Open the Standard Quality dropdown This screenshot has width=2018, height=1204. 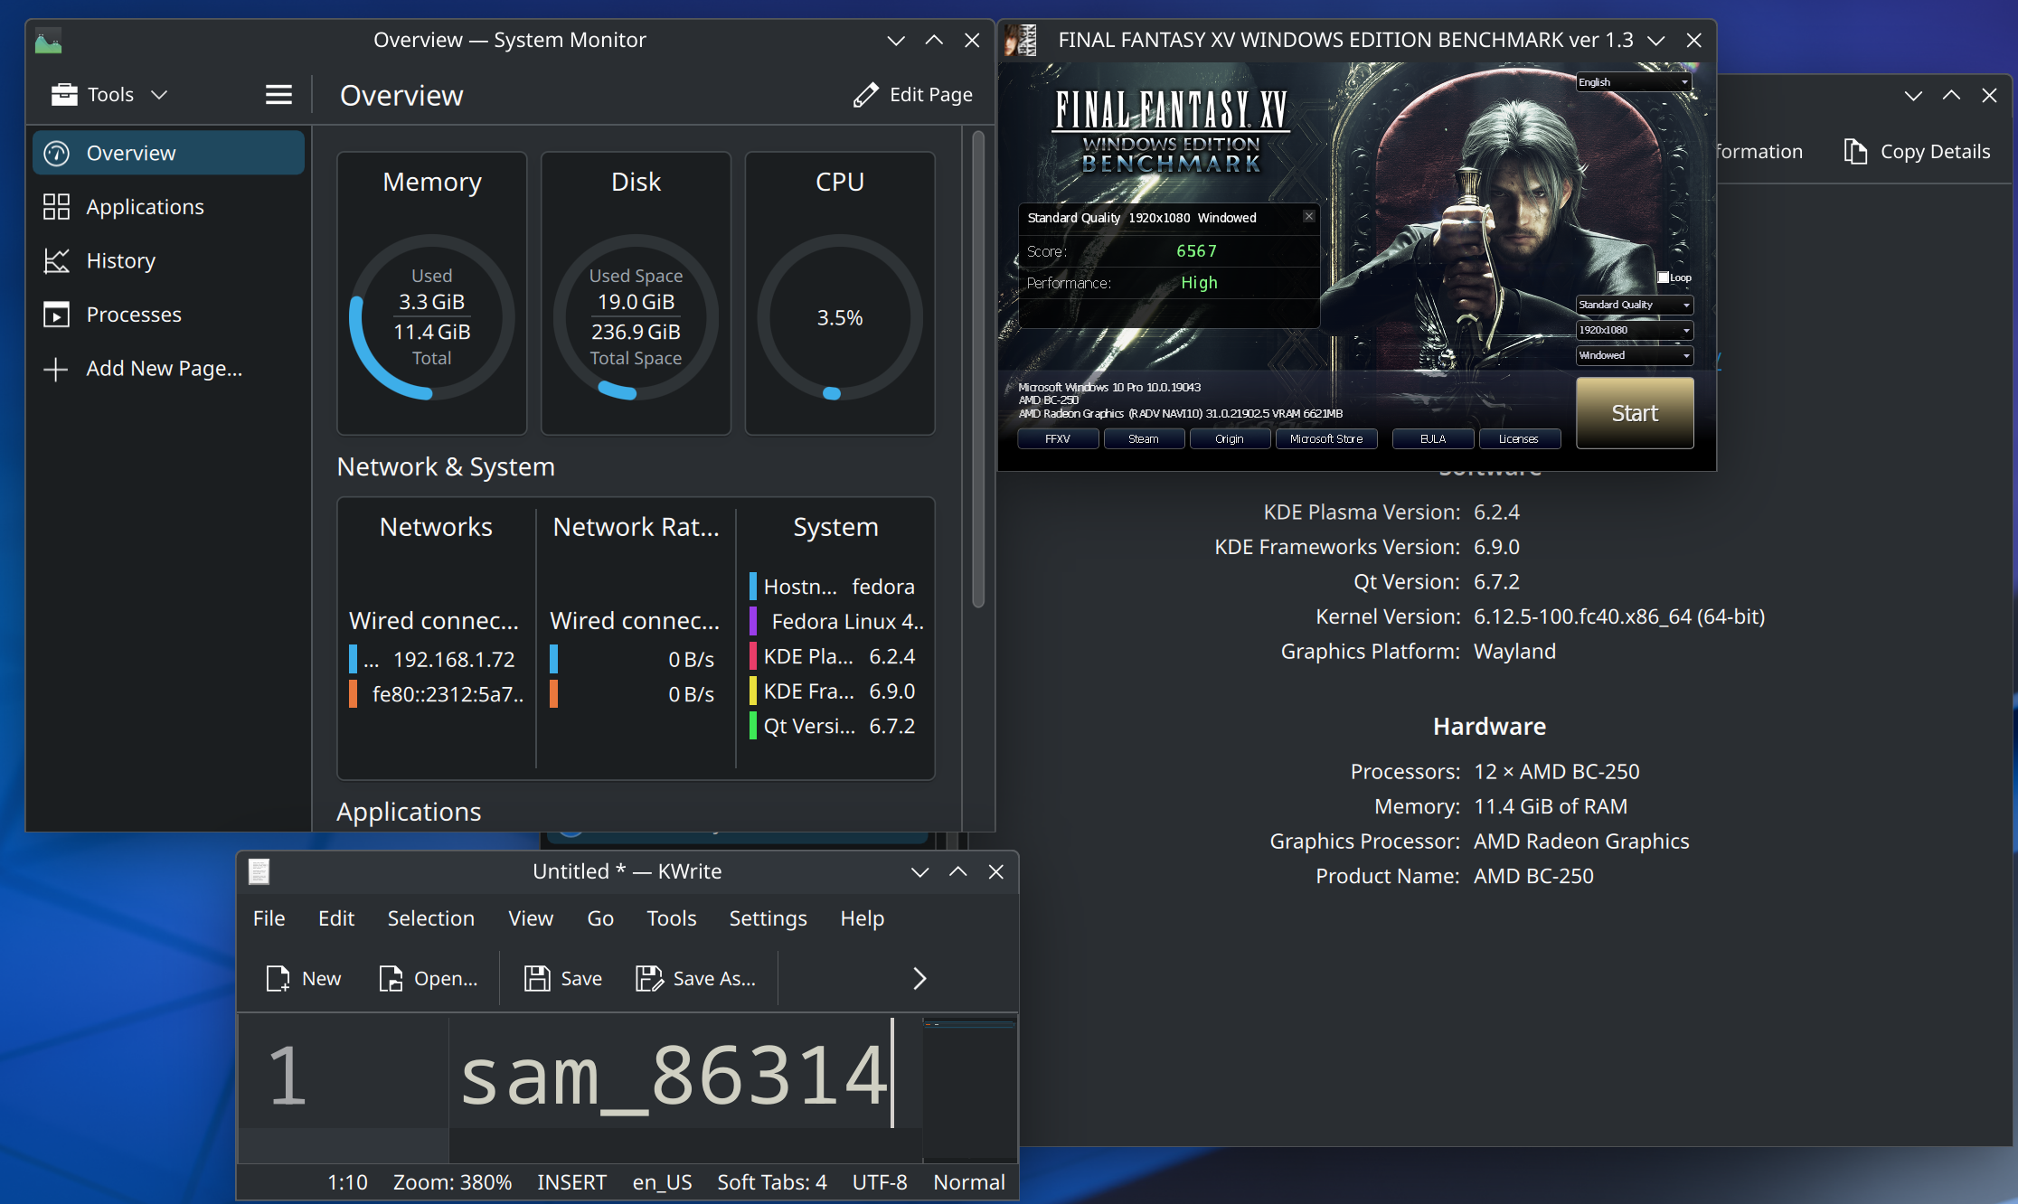(x=1634, y=305)
